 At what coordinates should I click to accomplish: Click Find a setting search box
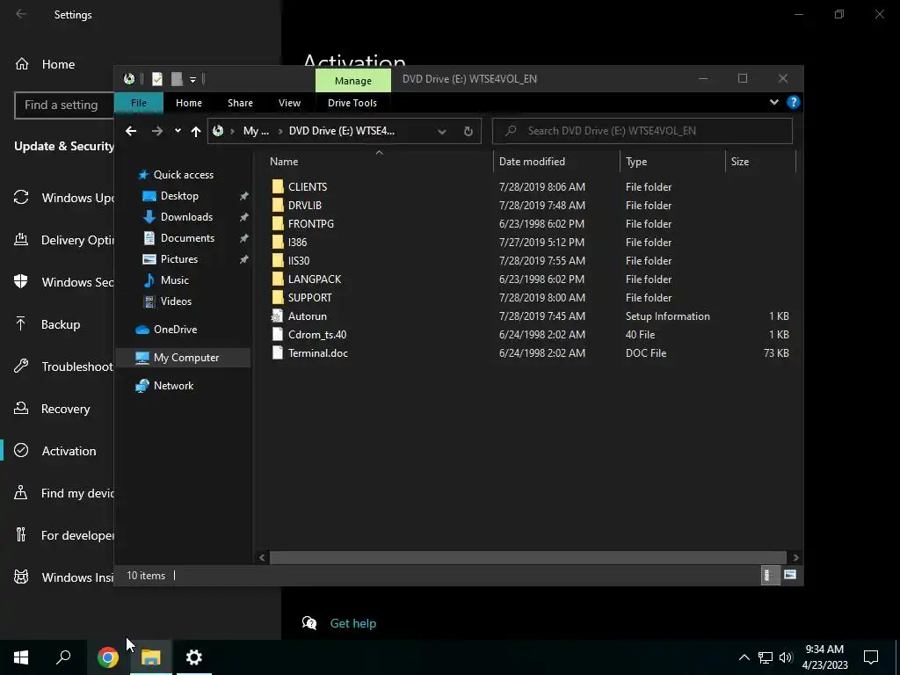tap(63, 105)
